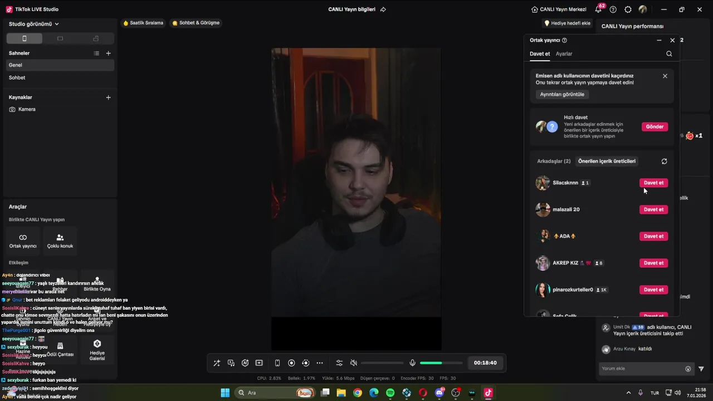The height and width of the screenshot is (401, 713).
Task: Click the dashed-circle replay capture icon
Action: 305,363
